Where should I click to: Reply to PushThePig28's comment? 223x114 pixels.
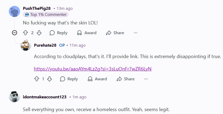58,33
